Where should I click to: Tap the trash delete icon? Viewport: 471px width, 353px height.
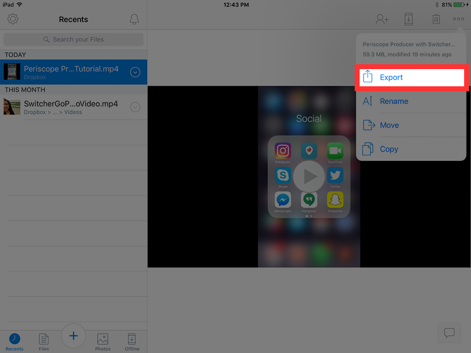click(436, 19)
